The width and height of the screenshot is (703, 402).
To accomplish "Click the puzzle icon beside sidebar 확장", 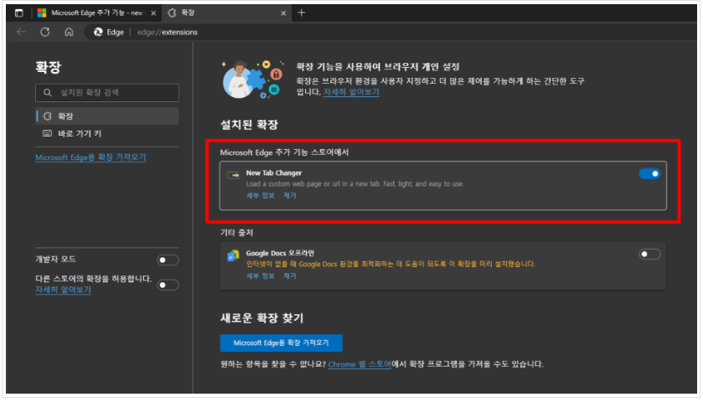I will [x=47, y=116].
